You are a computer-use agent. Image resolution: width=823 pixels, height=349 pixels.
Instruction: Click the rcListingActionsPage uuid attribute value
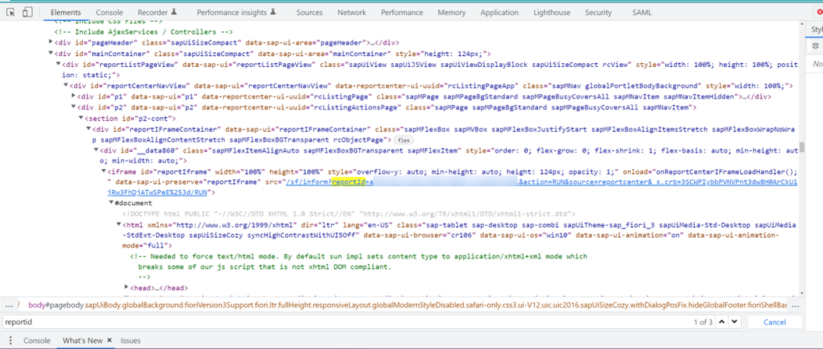click(356, 108)
